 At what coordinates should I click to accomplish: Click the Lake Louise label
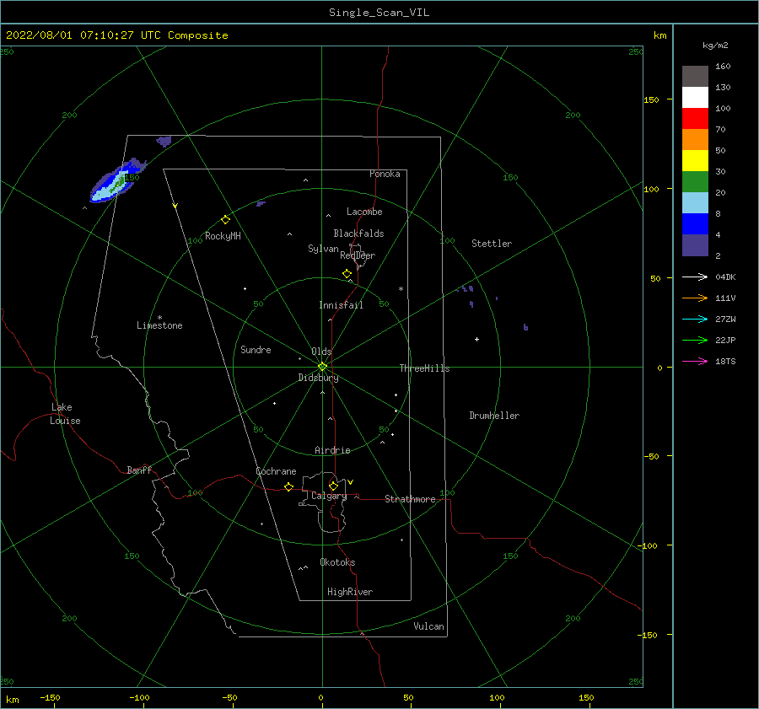(65, 414)
